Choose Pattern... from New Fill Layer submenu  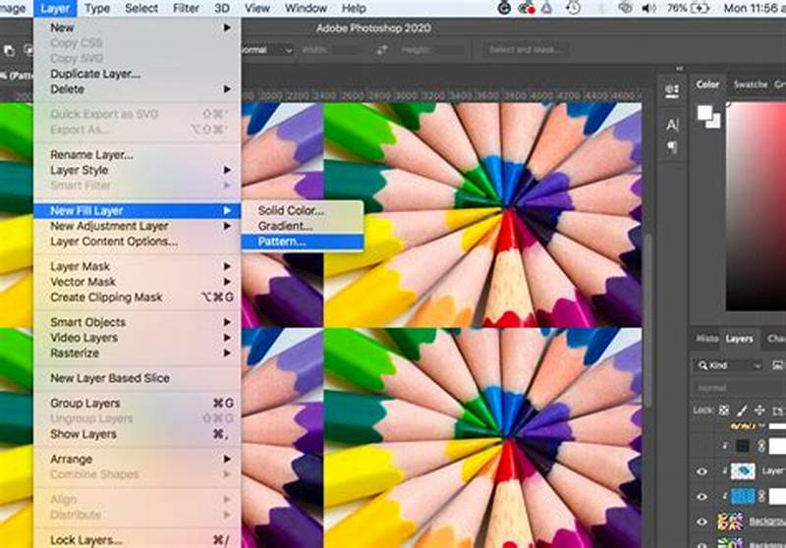pos(303,242)
